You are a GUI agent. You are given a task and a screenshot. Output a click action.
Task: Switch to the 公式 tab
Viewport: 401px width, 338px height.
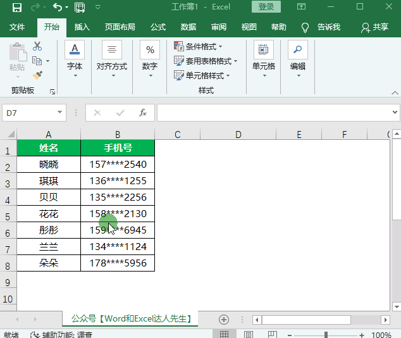[158, 27]
